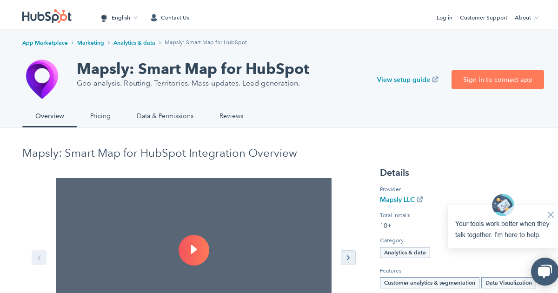This screenshot has height=293, width=558.
Task: Advance carousel with right chevron arrow
Action: pyautogui.click(x=348, y=258)
